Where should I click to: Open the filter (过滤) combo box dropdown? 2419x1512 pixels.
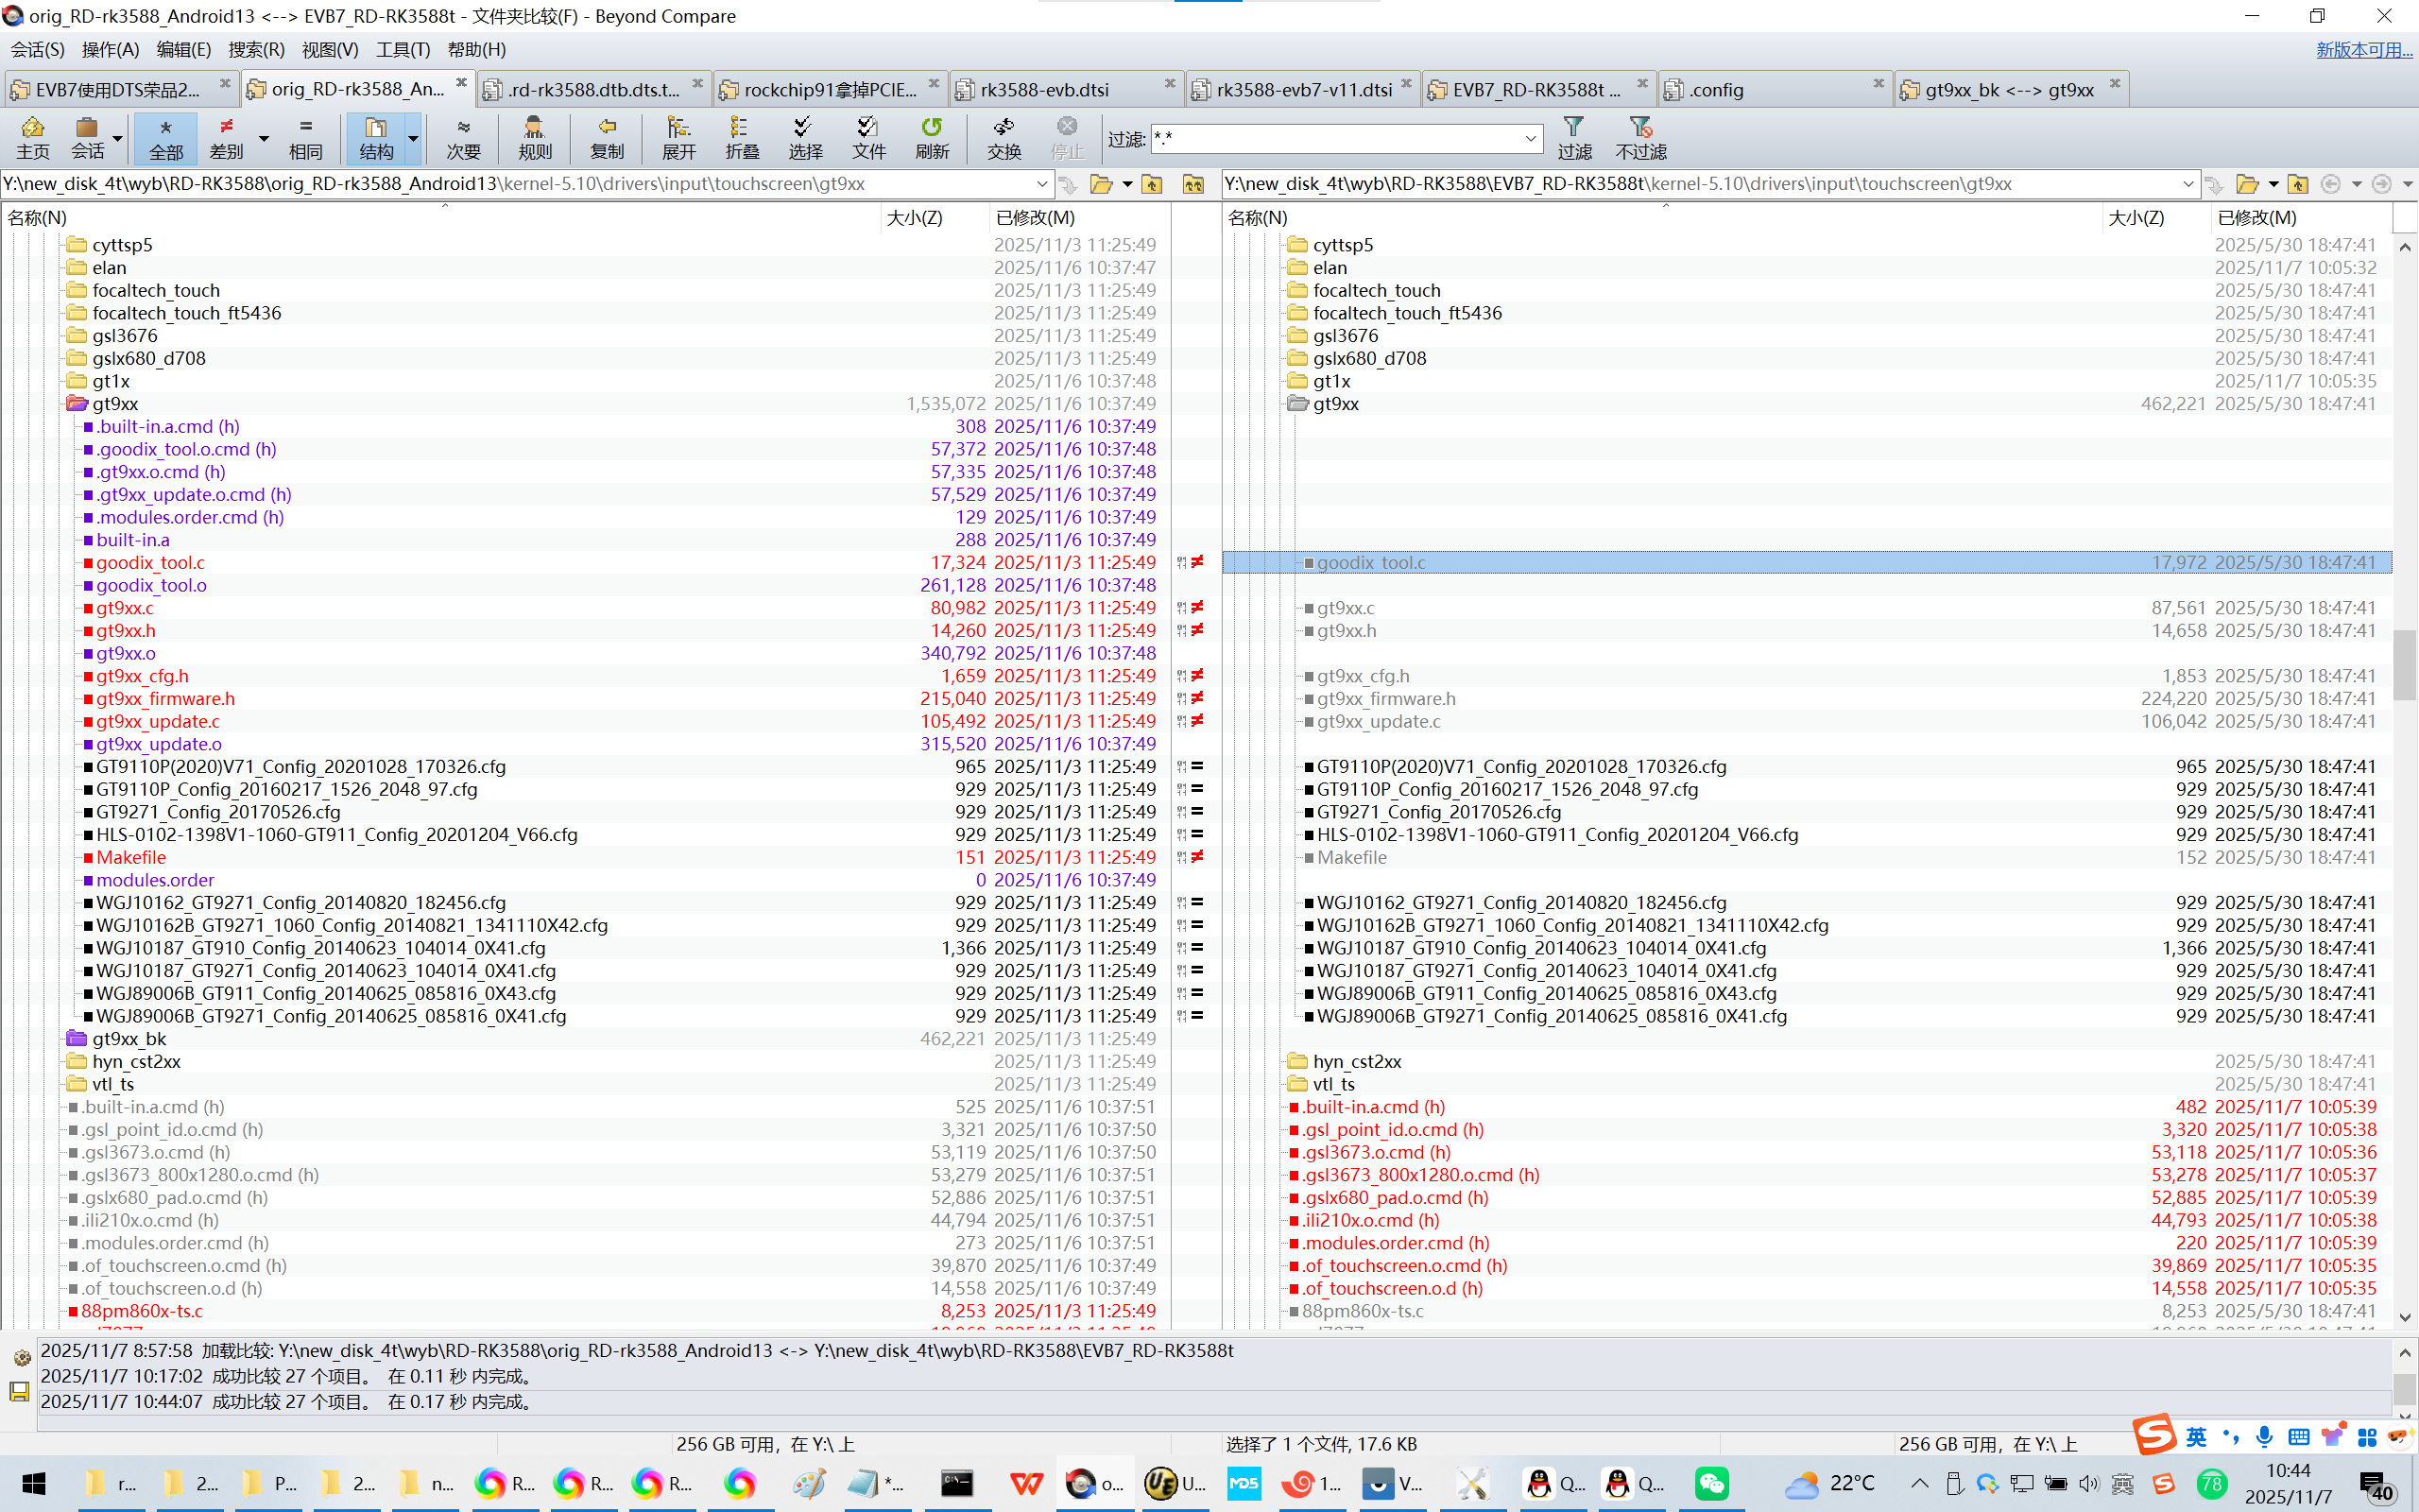[x=1531, y=138]
